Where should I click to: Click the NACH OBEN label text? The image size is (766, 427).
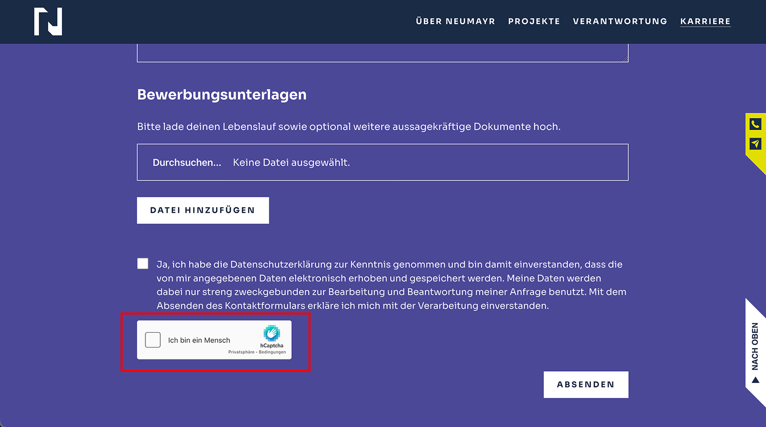[x=755, y=346]
